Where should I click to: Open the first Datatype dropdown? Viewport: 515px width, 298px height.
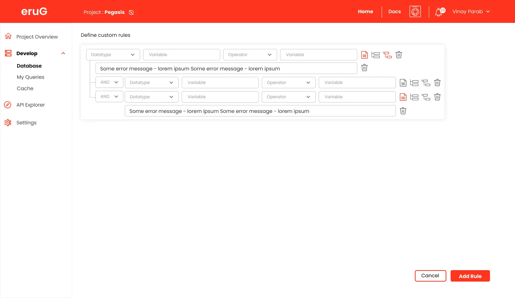click(113, 55)
